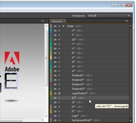Viewport: 136px width, 123px height.
Task: Open the Elements panel options menu
Action: (126, 21)
